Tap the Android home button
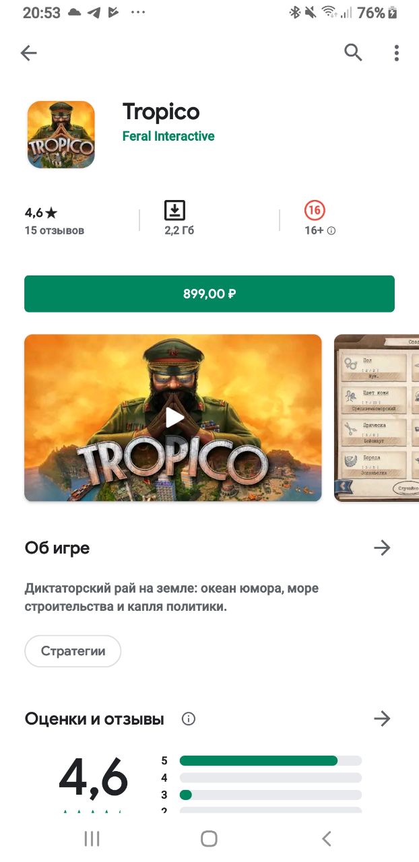The image size is (419, 862). click(209, 838)
